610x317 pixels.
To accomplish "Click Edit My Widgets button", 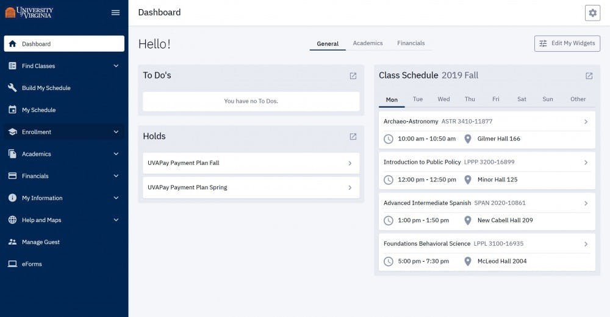I will coord(567,44).
